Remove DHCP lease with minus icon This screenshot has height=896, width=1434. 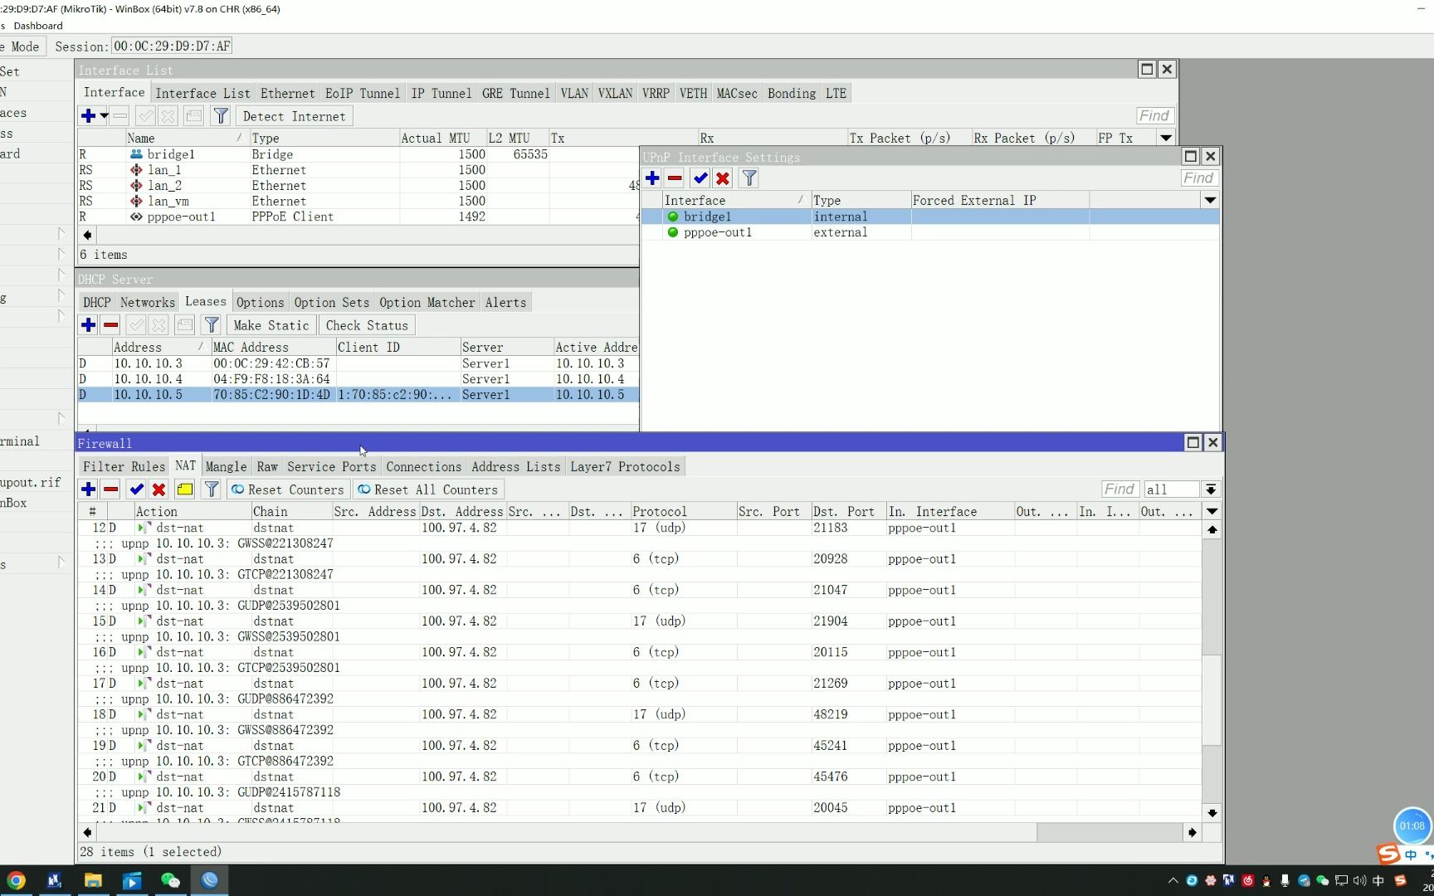coord(110,325)
